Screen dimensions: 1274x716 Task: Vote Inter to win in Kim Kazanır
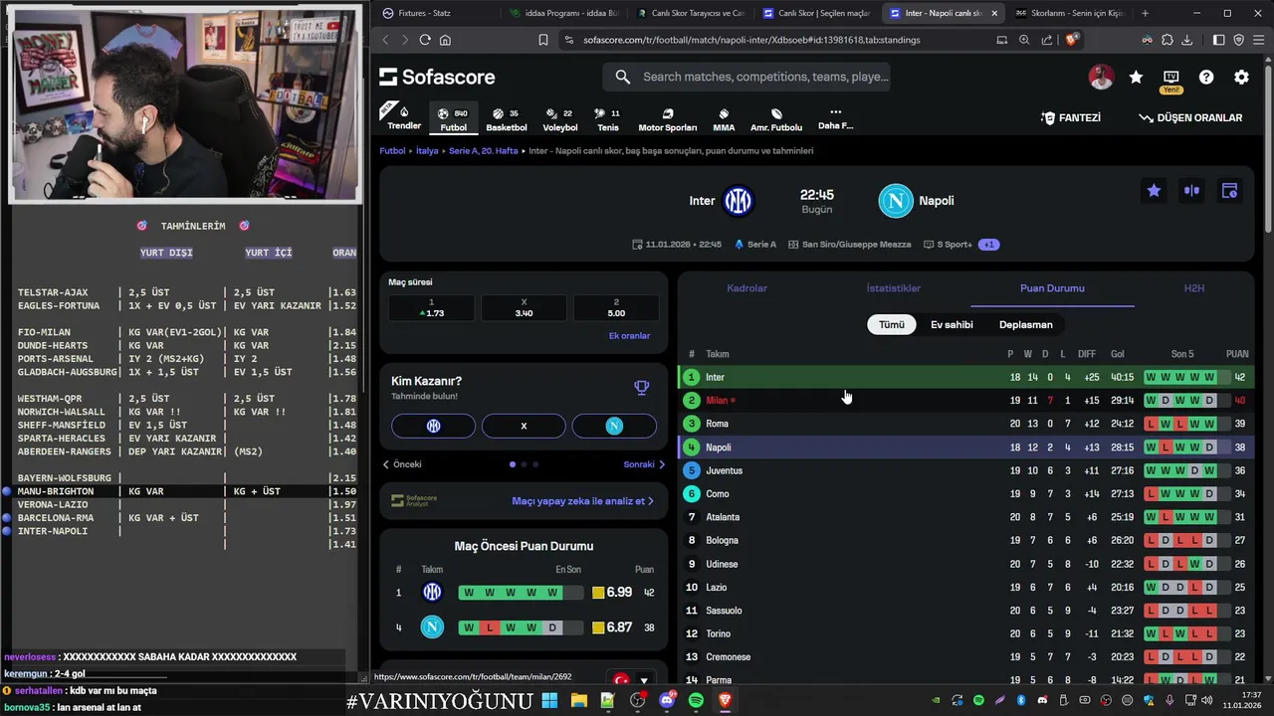pos(433,426)
